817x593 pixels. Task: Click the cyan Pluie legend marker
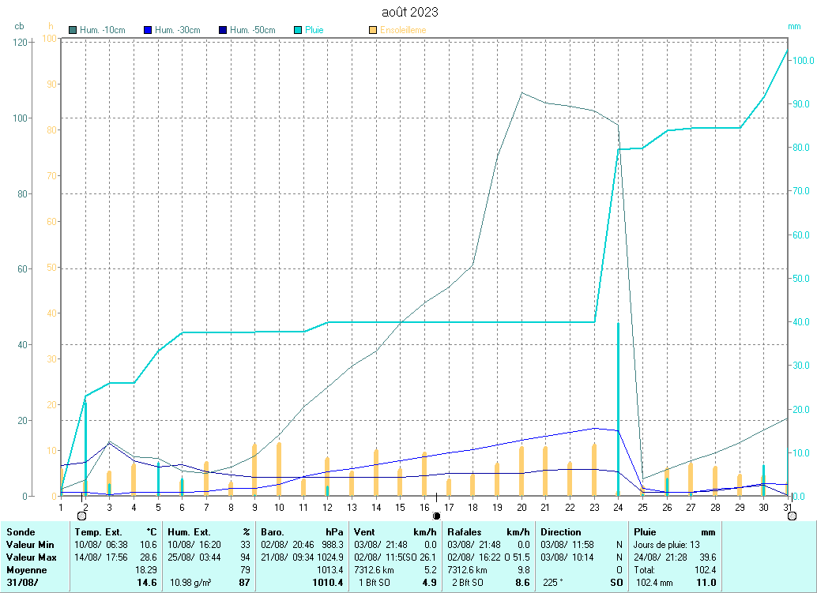point(298,31)
